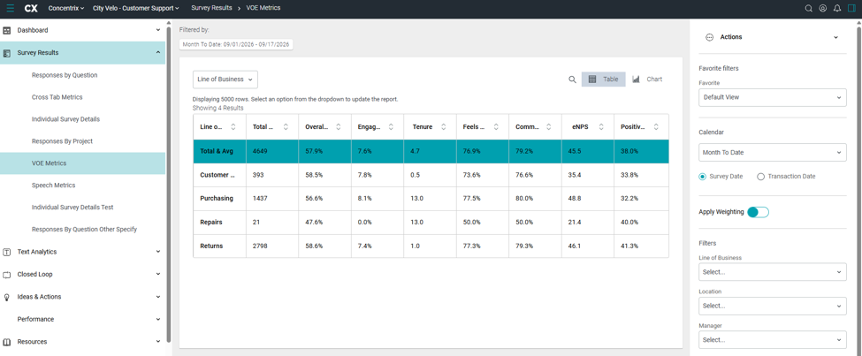Click the Month To Date filter chip
This screenshot has height=356, width=862.
click(x=236, y=44)
